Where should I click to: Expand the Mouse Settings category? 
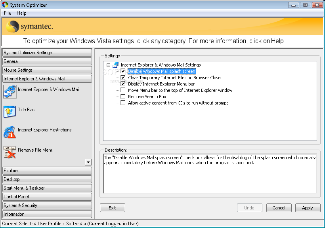(47, 70)
